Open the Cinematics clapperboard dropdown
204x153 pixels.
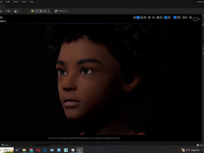click(17, 11)
